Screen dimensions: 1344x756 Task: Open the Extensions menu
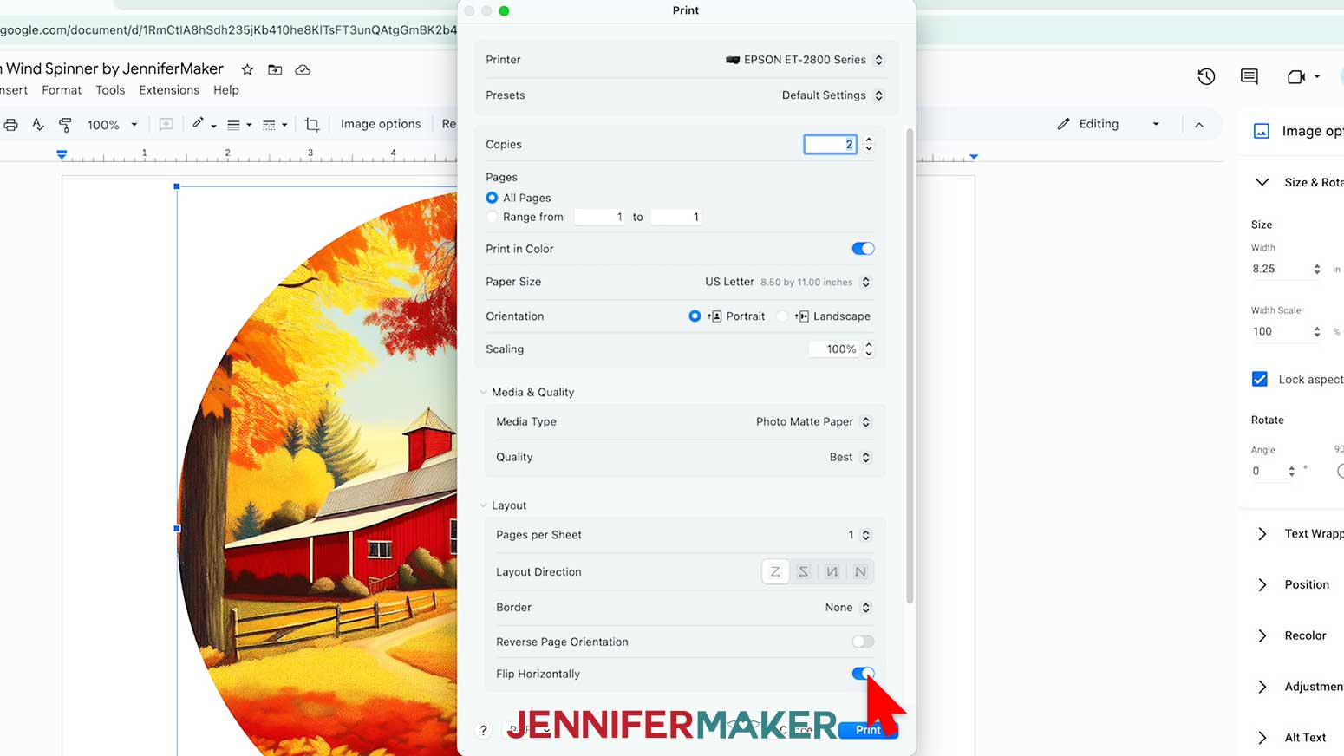coord(169,90)
